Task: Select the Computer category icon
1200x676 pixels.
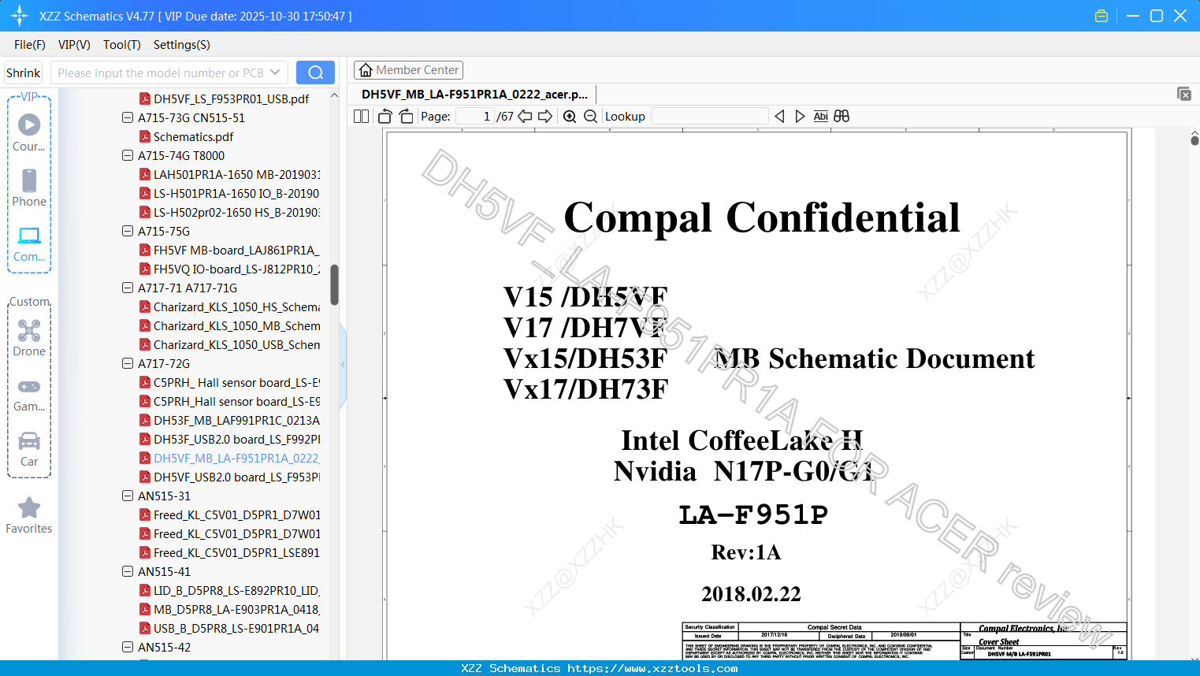Action: coord(29,243)
